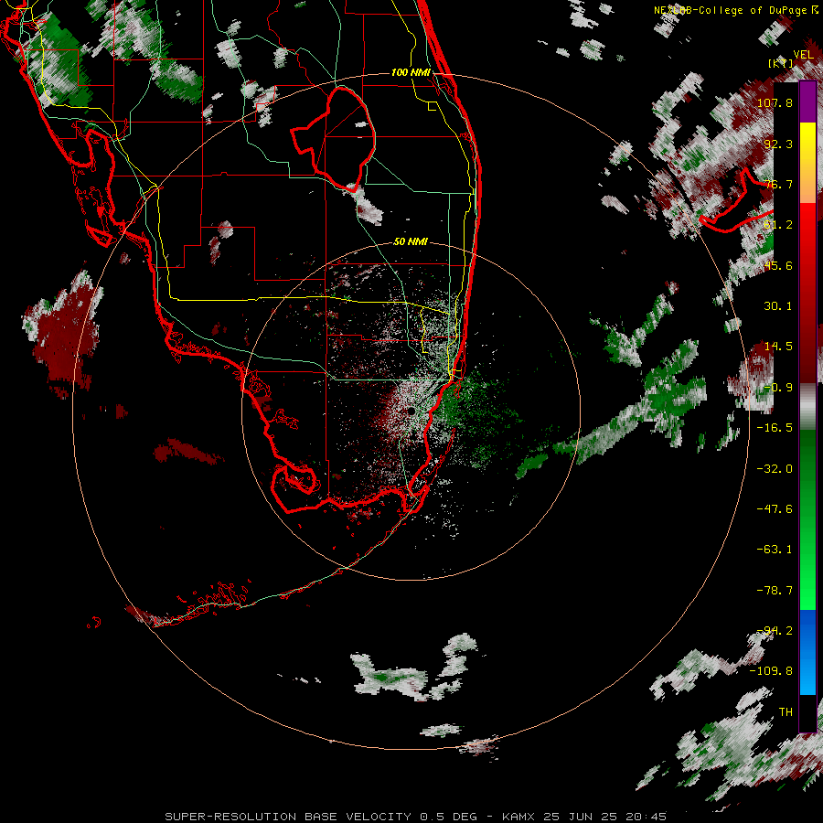823x823 pixels.
Task: Select the 45.6 value on velocity scale
Action: 778,265
